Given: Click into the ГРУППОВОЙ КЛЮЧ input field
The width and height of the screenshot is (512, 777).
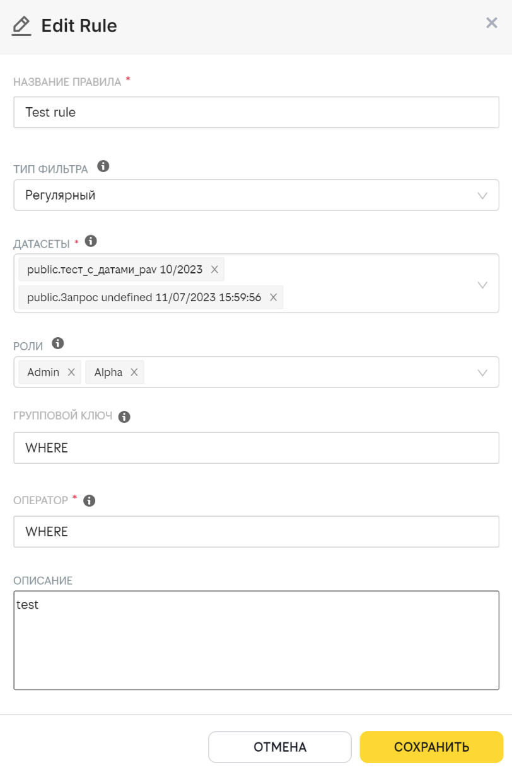Looking at the screenshot, I should pyautogui.click(x=256, y=448).
